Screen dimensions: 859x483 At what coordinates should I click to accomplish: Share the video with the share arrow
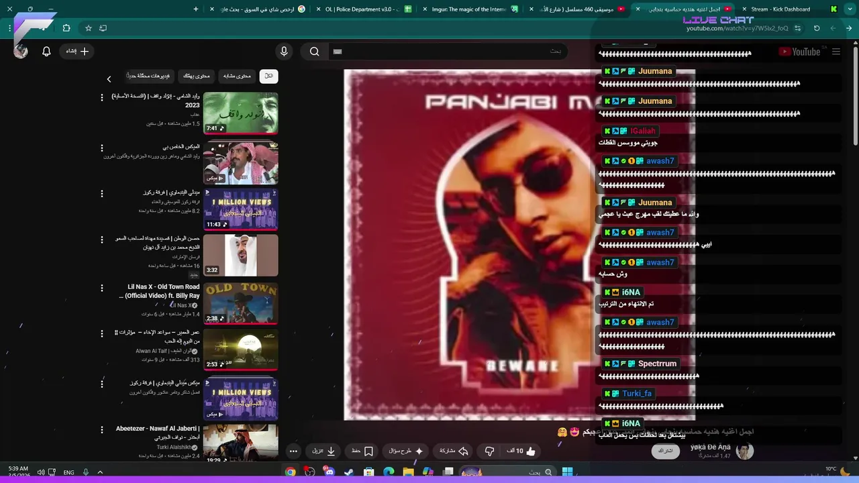[454, 451]
